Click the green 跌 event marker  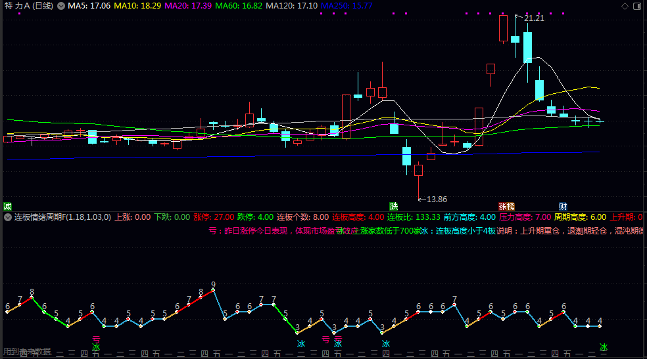coord(393,206)
